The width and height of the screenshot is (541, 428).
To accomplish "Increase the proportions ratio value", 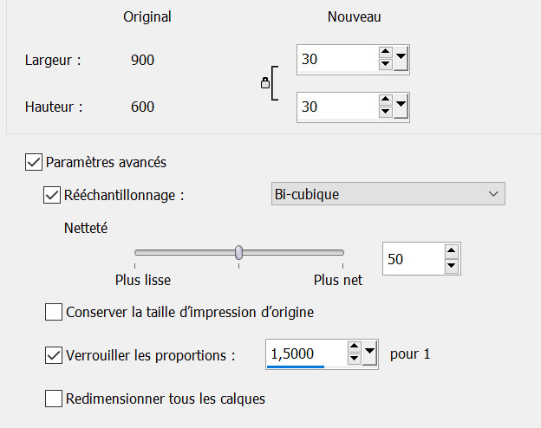I will (354, 347).
